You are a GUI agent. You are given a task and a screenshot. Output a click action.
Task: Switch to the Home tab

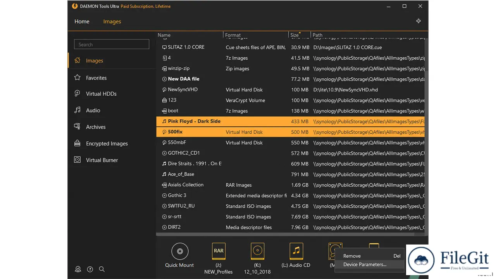82,22
